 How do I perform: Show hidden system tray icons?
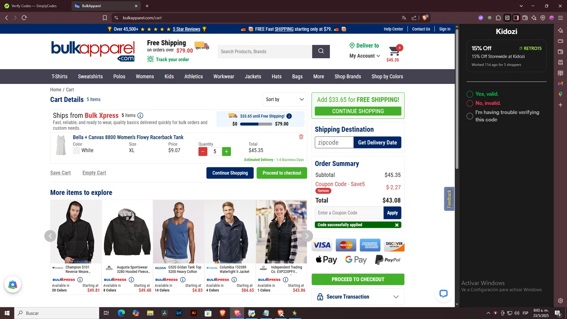[488, 313]
